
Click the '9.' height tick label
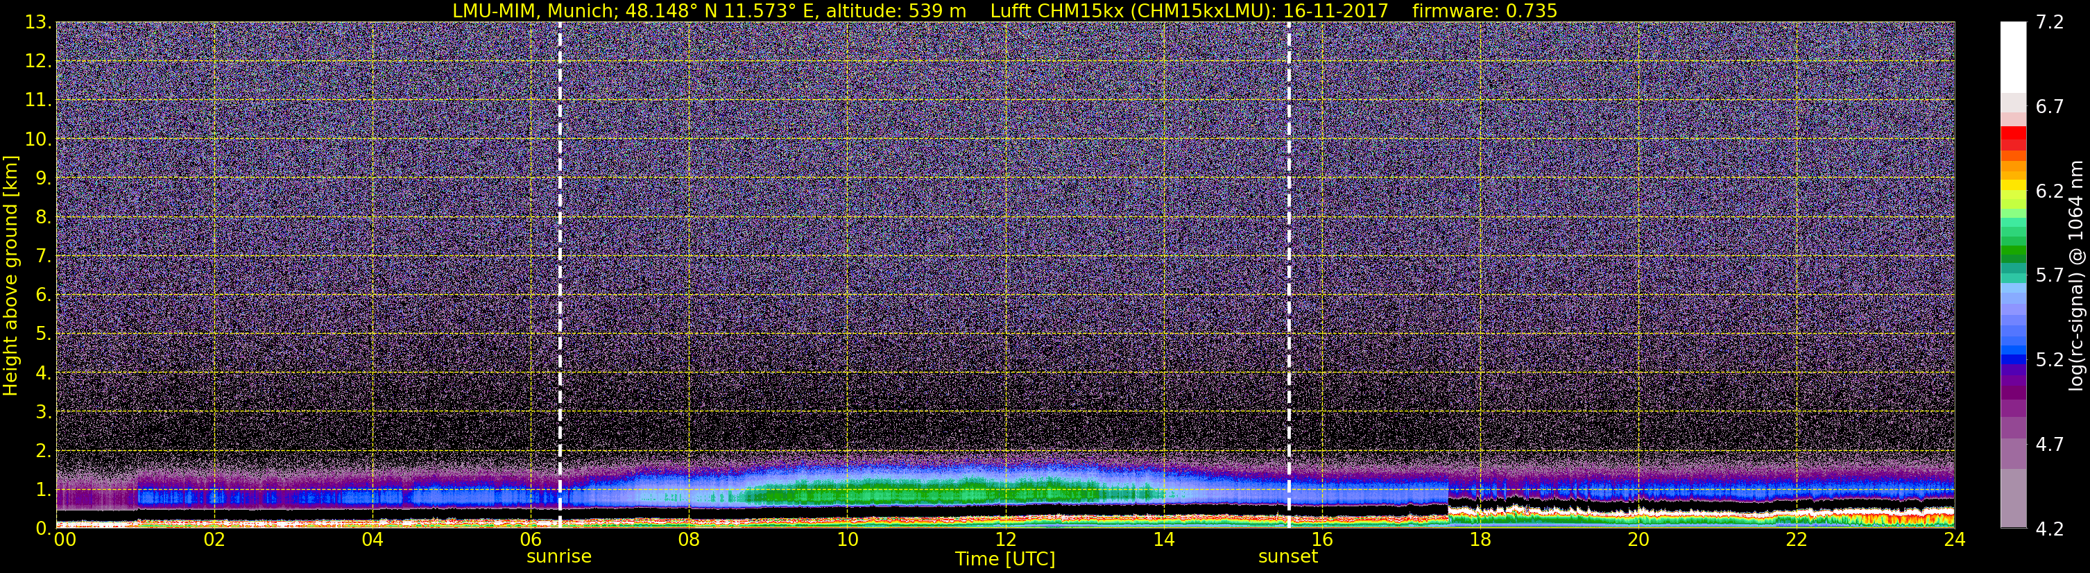point(42,178)
